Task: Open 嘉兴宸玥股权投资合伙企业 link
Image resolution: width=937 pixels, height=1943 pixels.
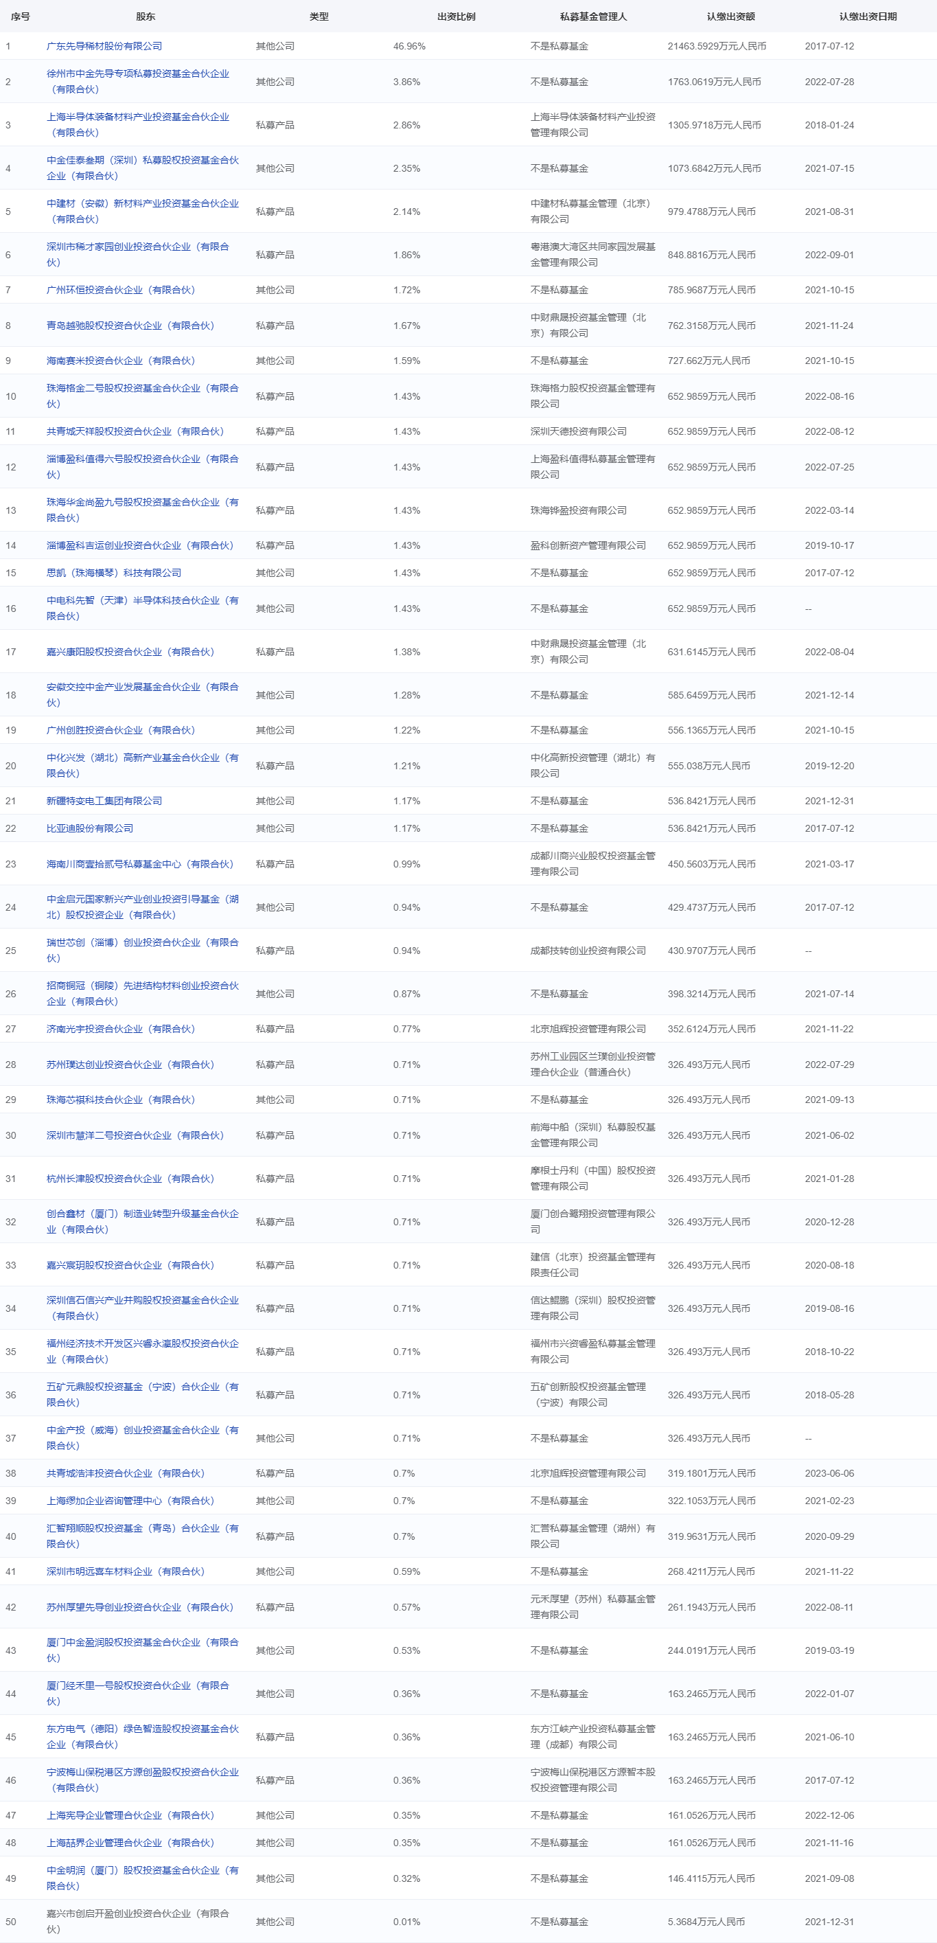Action: (x=130, y=1266)
